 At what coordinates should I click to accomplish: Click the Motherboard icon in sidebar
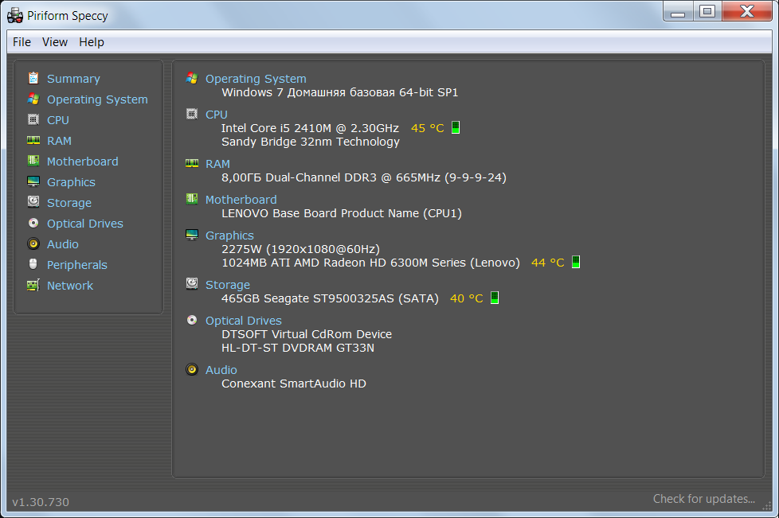click(x=33, y=161)
